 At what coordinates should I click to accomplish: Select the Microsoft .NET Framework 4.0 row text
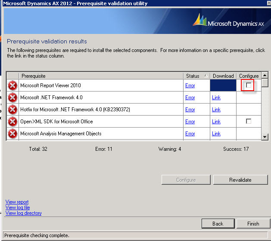[x=51, y=98]
